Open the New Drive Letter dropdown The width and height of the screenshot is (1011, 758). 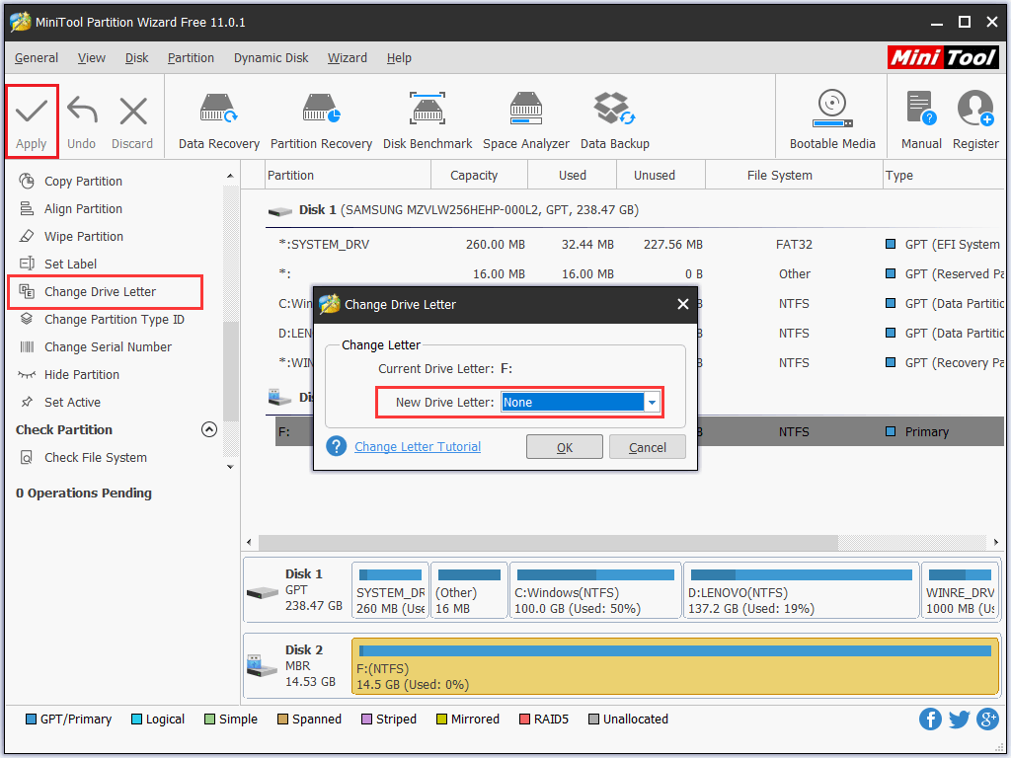click(x=652, y=403)
